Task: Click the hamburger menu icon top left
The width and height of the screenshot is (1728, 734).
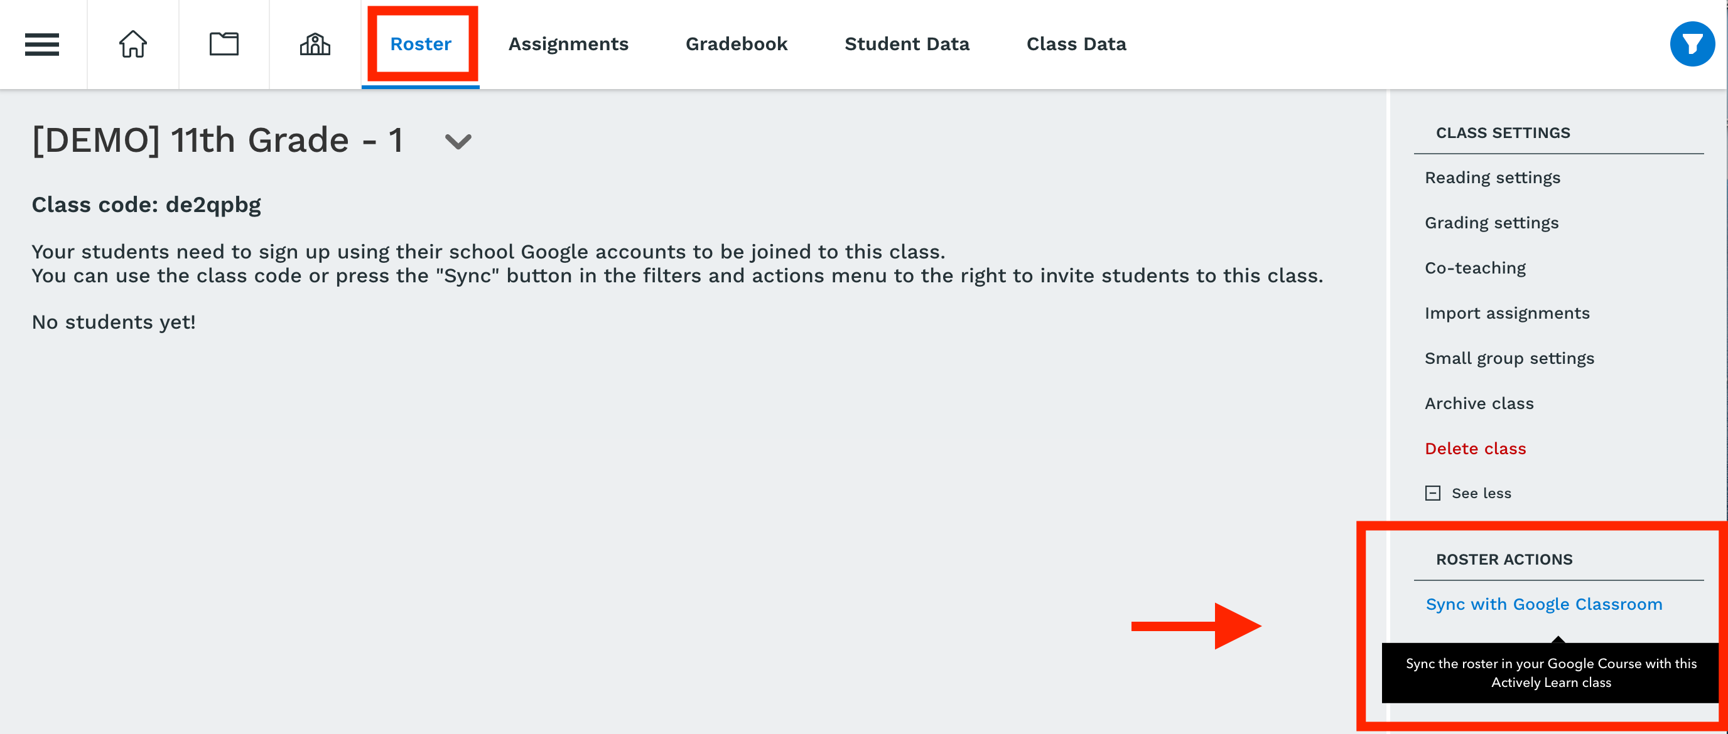Action: (x=41, y=44)
